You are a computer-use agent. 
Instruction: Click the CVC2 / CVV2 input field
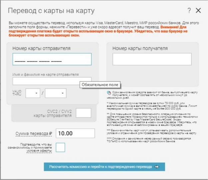[83, 113]
